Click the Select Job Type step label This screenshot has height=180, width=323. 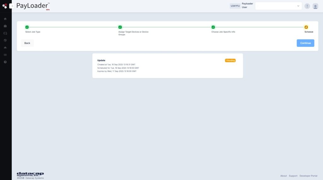pos(33,32)
